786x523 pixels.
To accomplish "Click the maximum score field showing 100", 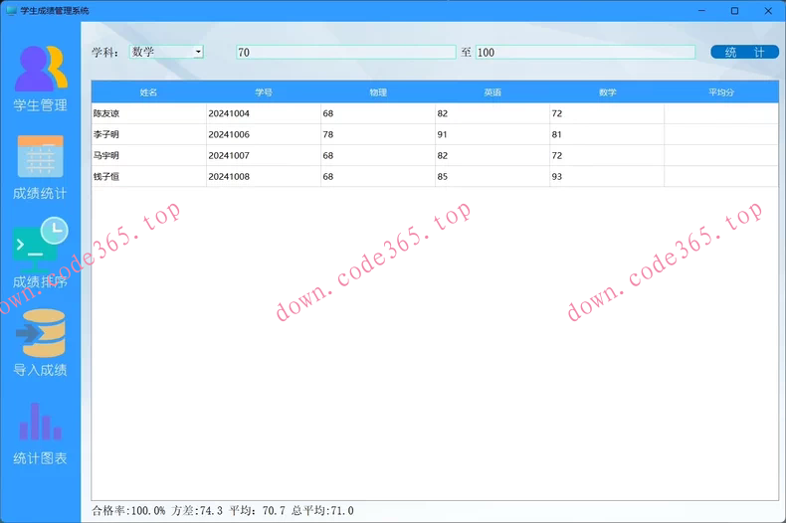I will click(x=584, y=52).
